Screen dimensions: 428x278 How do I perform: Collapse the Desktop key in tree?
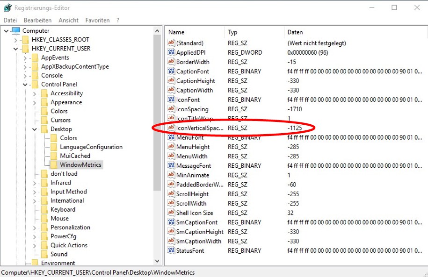tap(35, 129)
